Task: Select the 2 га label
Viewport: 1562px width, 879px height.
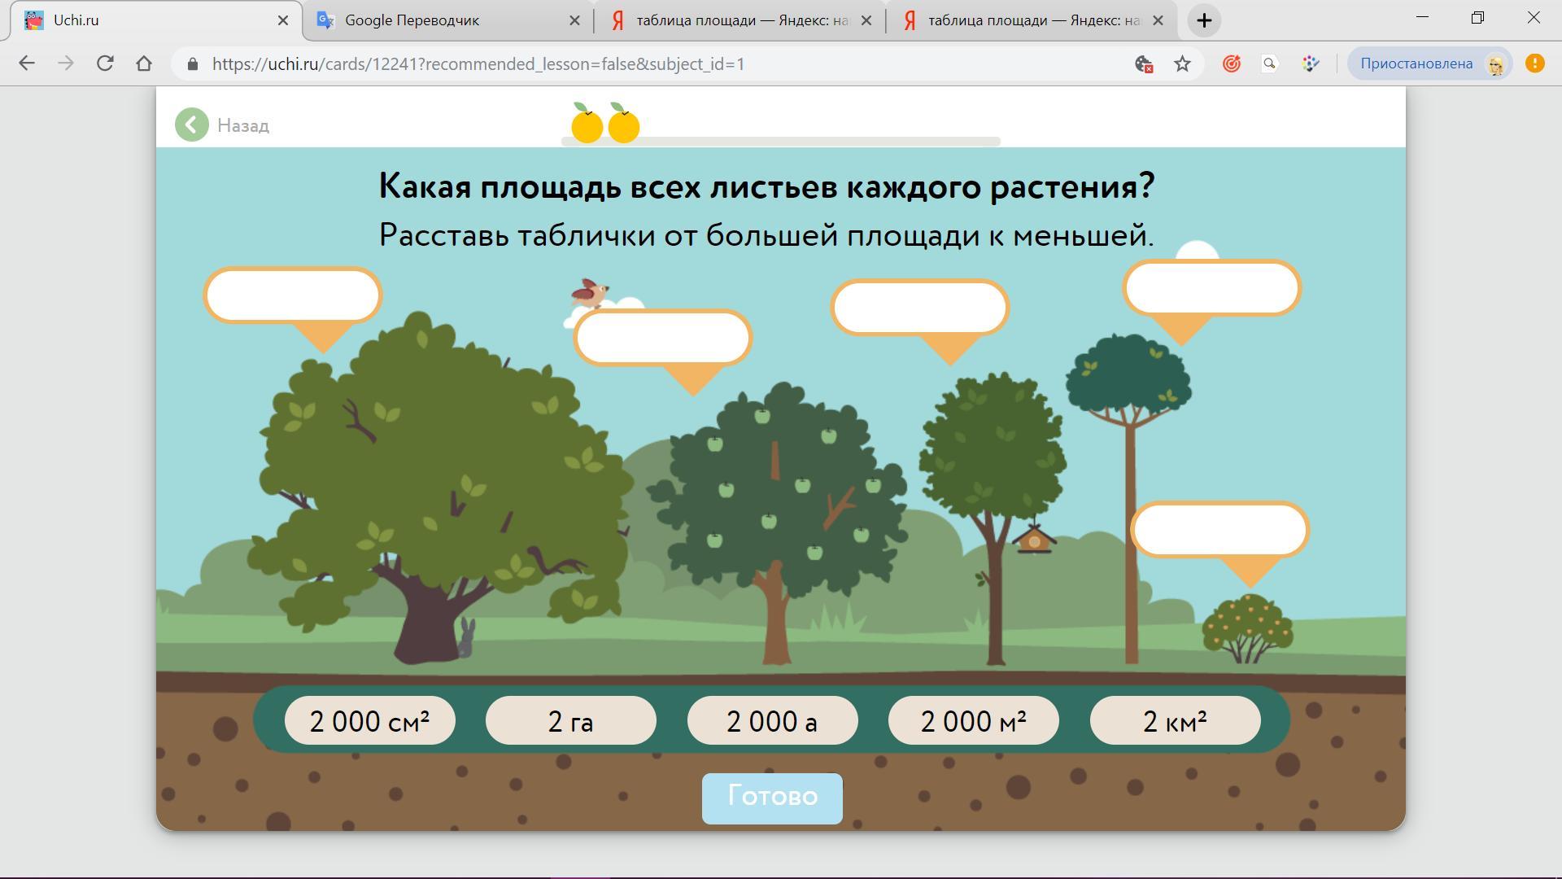Action: [570, 721]
